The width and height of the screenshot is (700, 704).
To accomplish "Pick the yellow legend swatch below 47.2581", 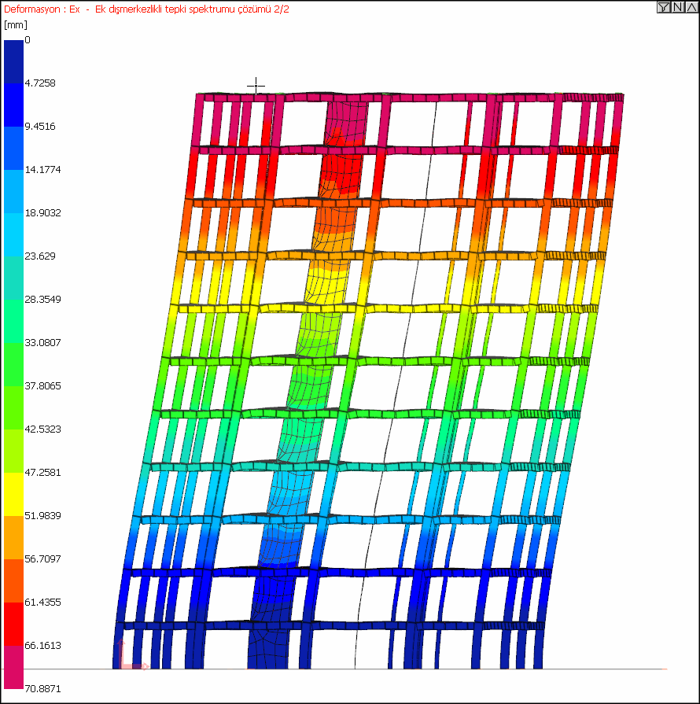I will coord(13,494).
